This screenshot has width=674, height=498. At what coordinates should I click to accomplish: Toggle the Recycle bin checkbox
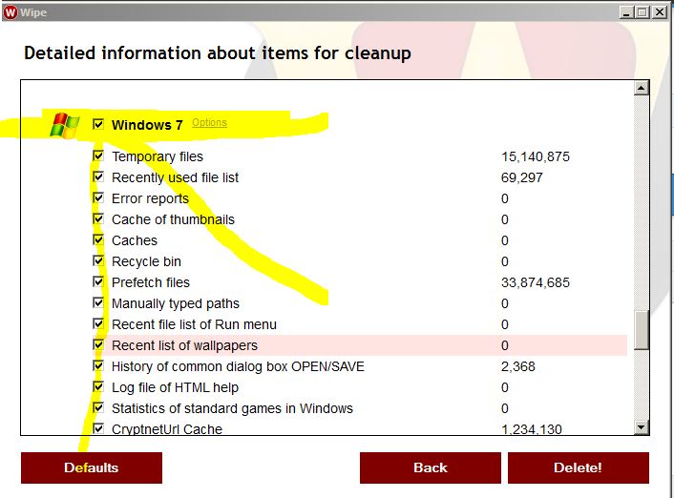98,260
